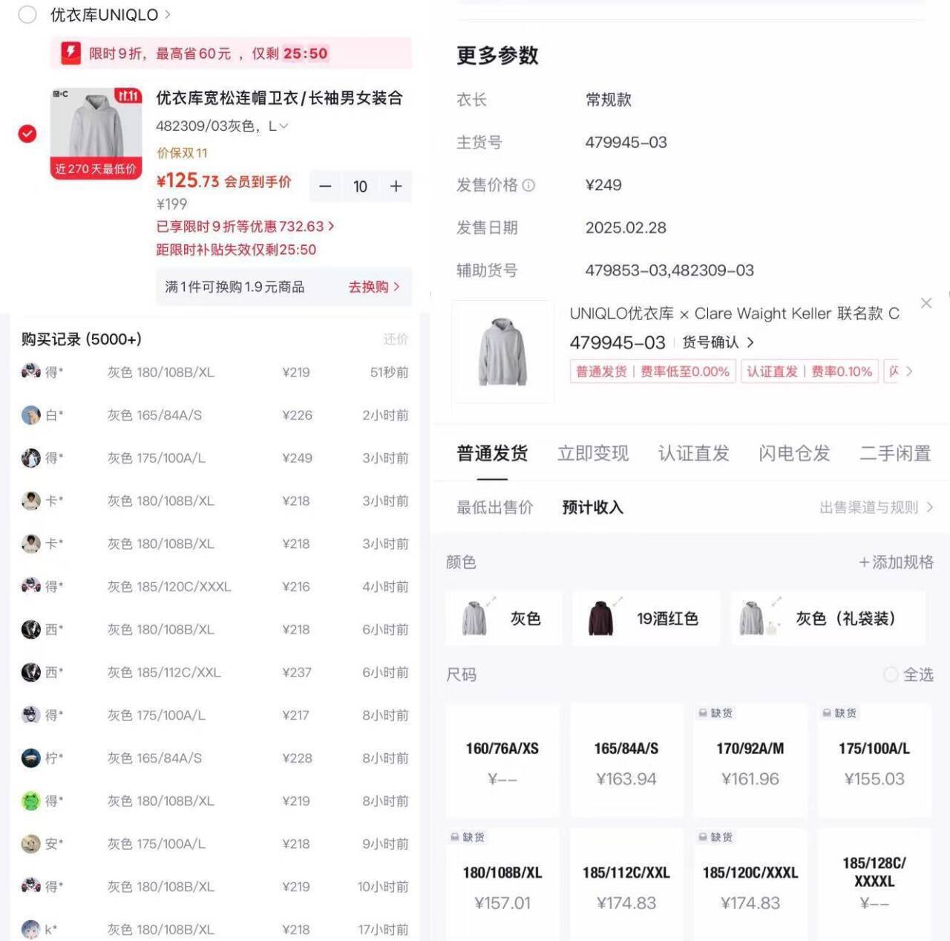Select size 170/92A/M priced ¥161.96

pyautogui.click(x=750, y=761)
